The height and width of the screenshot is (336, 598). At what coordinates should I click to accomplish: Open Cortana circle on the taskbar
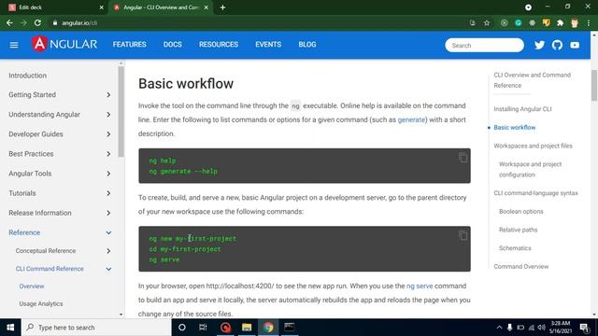(x=182, y=328)
